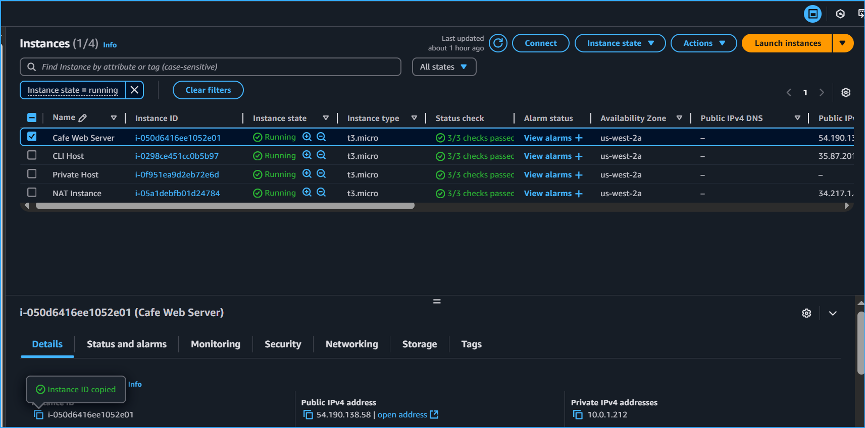The width and height of the screenshot is (865, 428).
Task: Toggle the select-all instances checkbox
Action: [x=32, y=117]
